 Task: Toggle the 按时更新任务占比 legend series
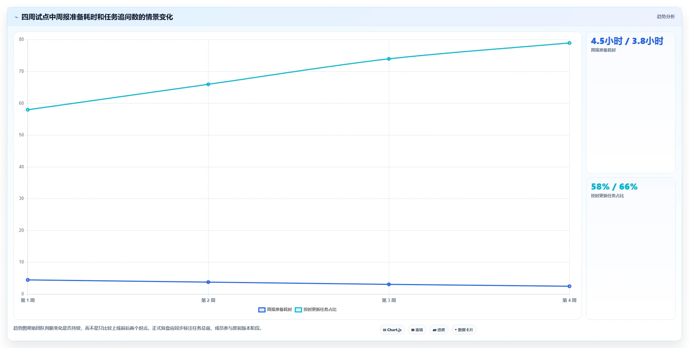pos(316,310)
